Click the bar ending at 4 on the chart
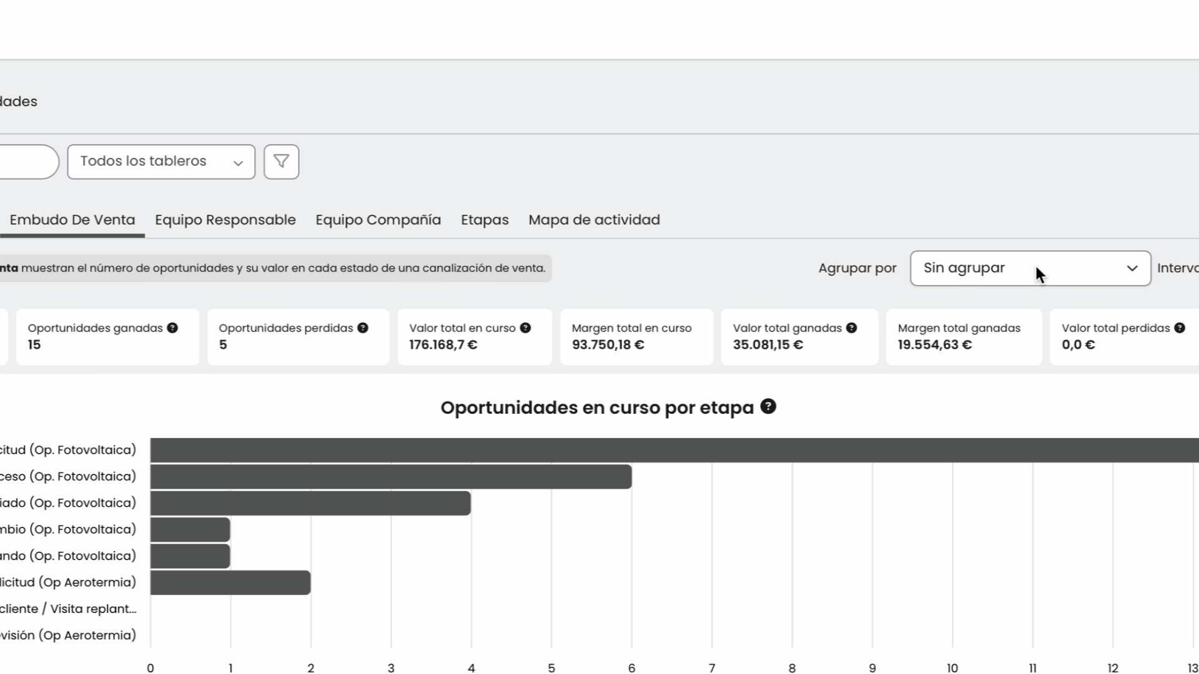 click(x=310, y=503)
